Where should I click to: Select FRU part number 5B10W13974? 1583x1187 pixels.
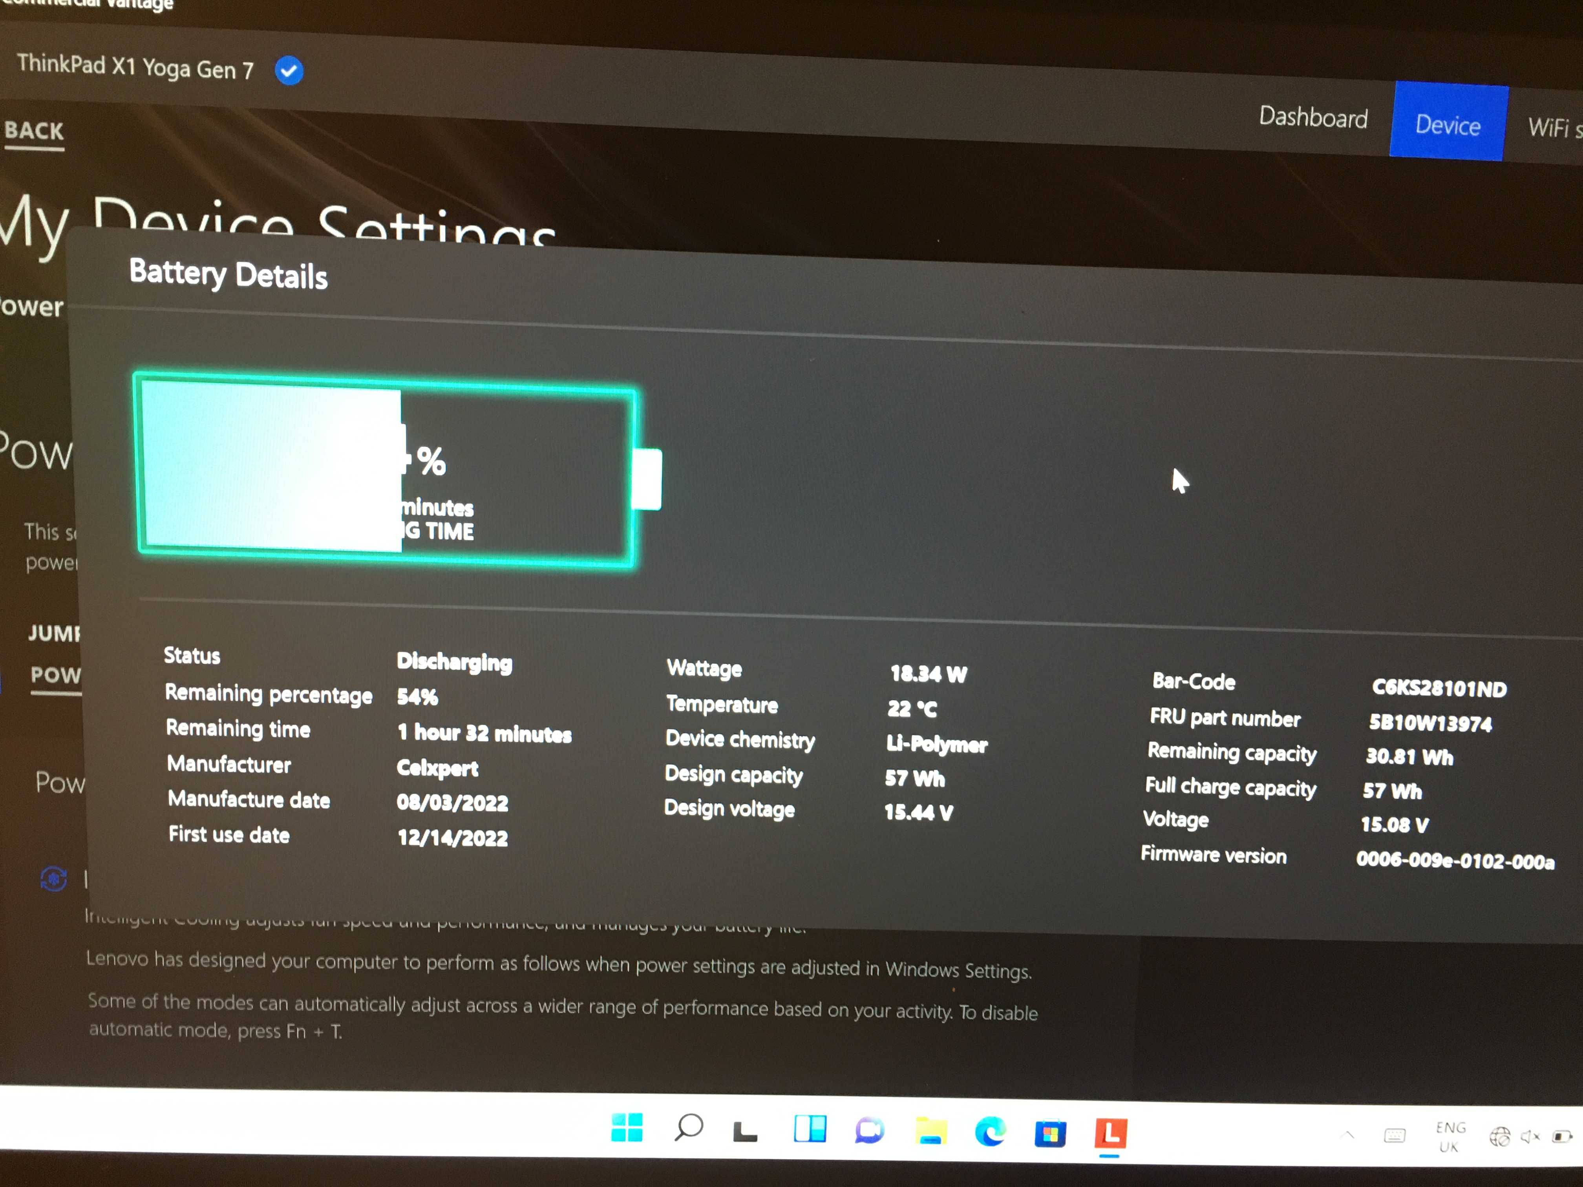(1430, 723)
